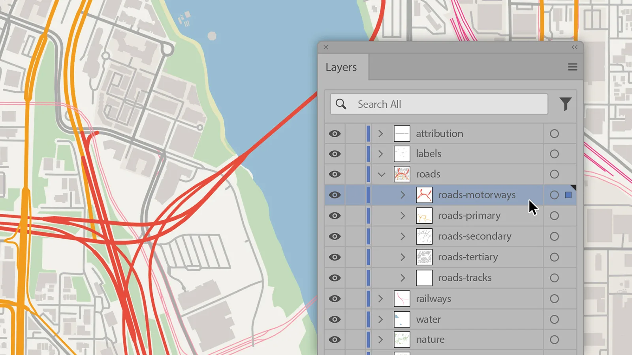Expand the roads-primary sublayer
Screen dimensions: 632x355
403,216
